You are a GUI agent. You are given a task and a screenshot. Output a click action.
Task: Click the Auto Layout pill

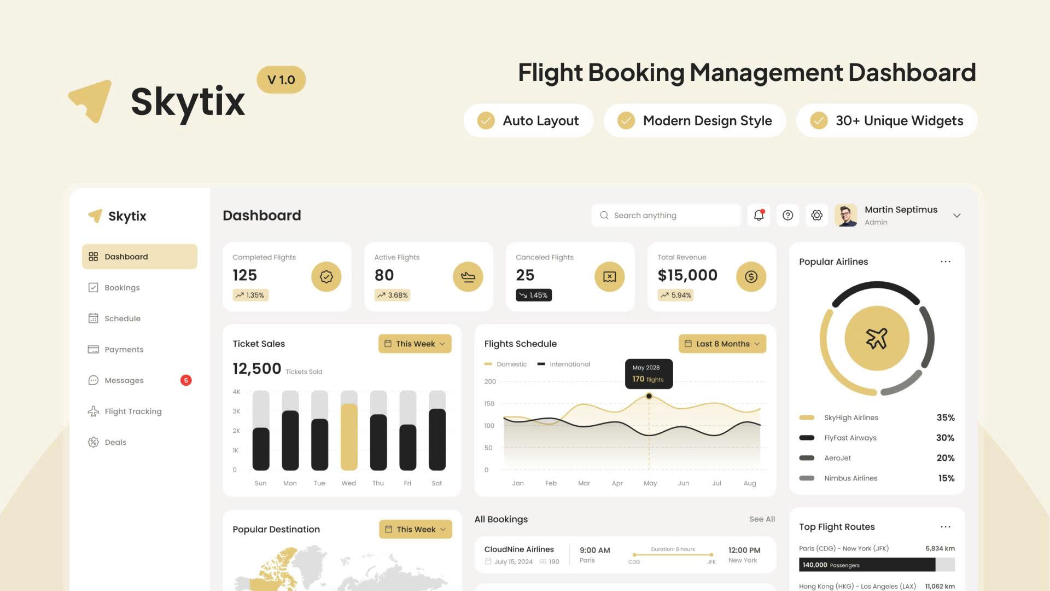(528, 120)
